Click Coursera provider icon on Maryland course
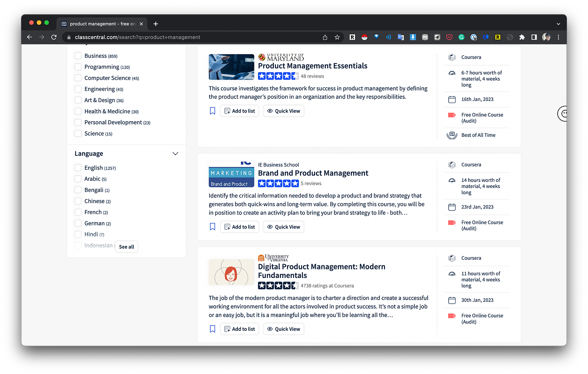Viewport: 588px width, 374px height. (x=452, y=57)
